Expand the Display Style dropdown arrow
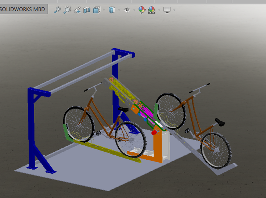The height and width of the screenshot is (198, 266). (119, 10)
